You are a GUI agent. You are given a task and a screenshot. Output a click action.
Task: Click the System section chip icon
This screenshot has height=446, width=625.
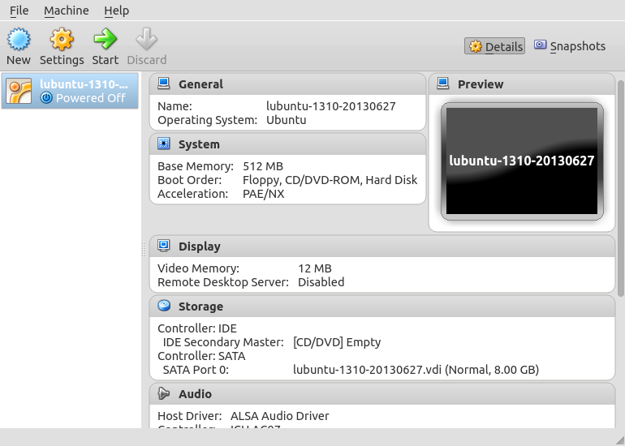[164, 144]
